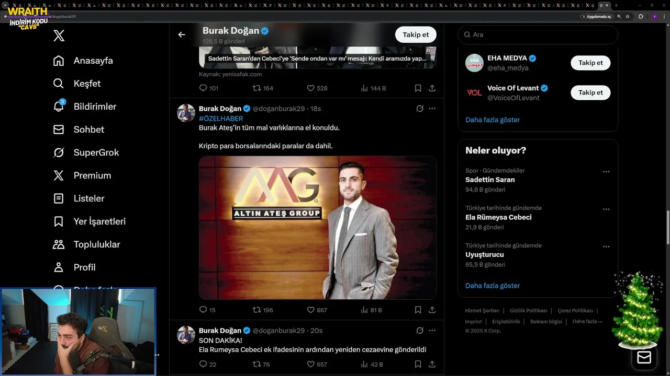The height and width of the screenshot is (376, 670).
Task: Open Profil page
Action: (74, 267)
